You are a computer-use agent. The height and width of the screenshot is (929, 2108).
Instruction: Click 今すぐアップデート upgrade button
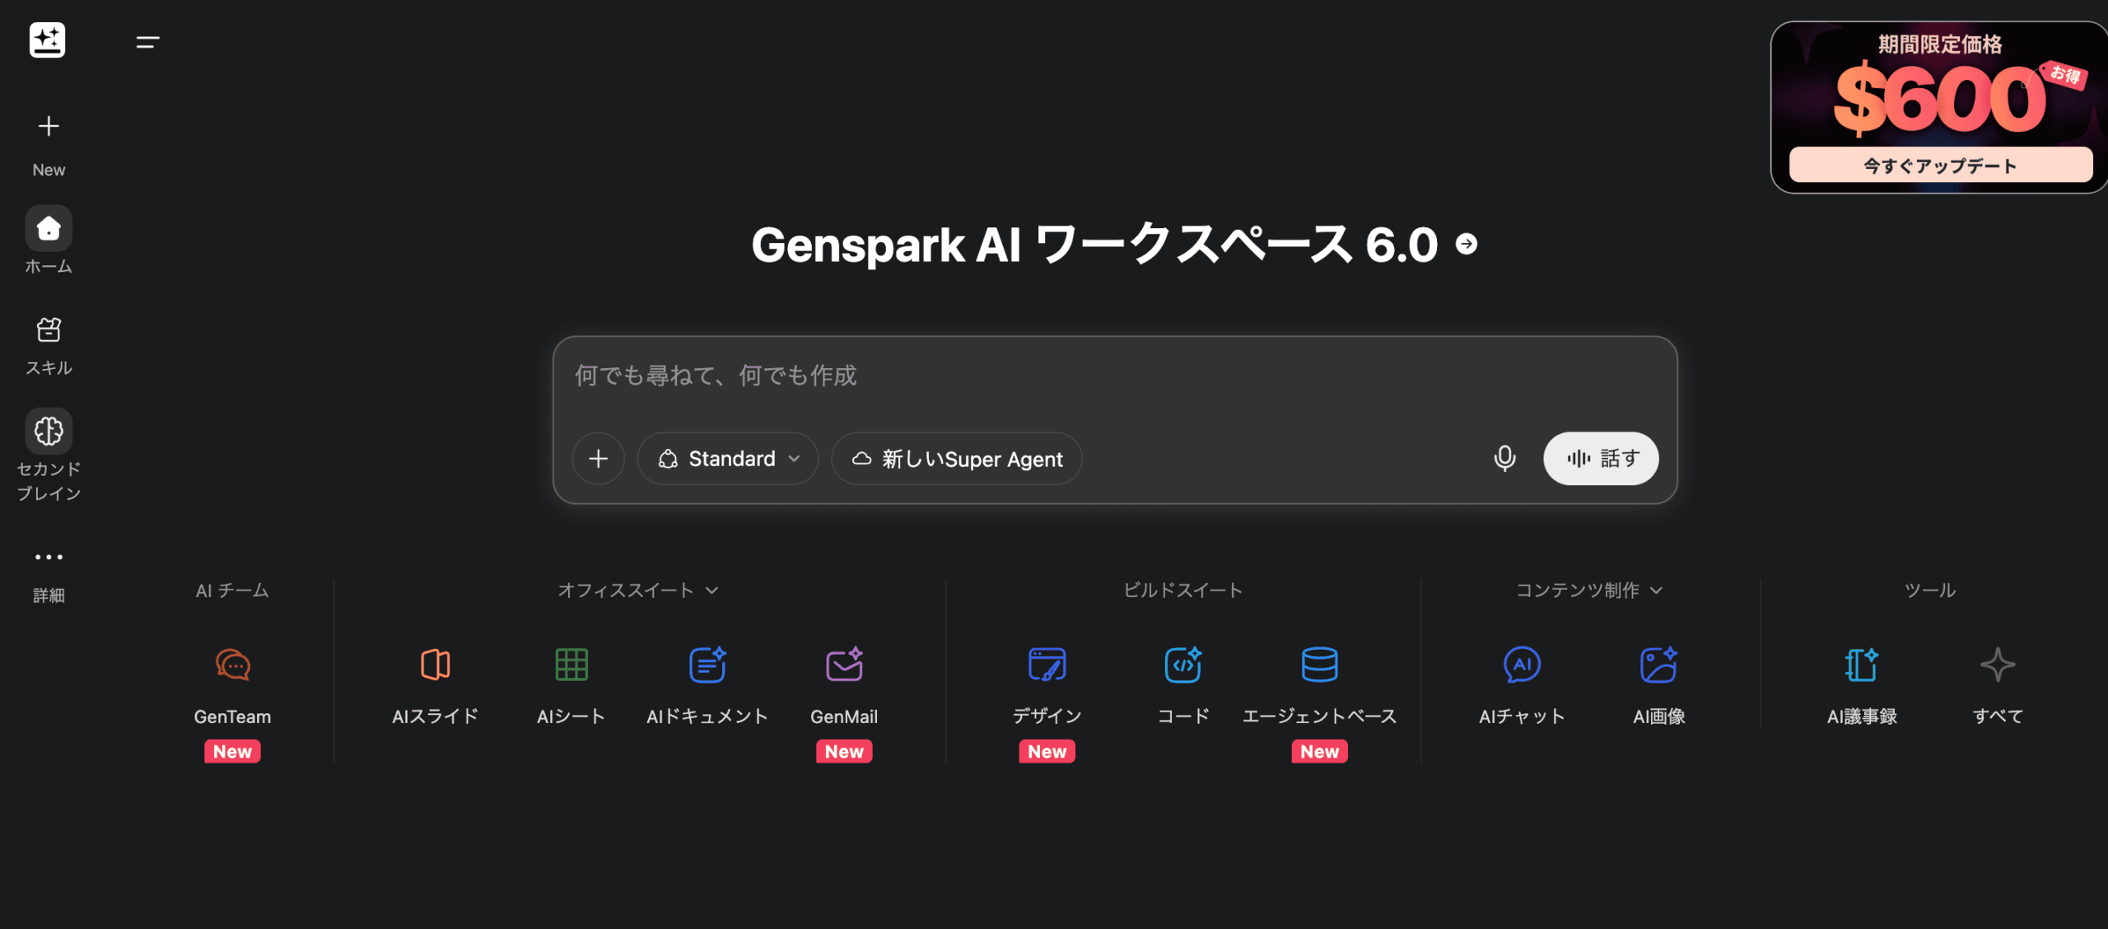[1941, 166]
